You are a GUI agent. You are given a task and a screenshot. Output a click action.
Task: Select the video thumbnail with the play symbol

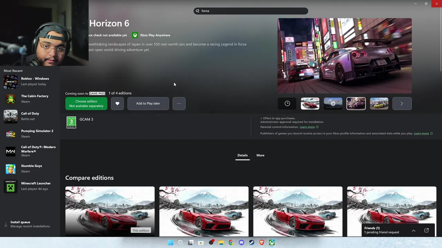pos(333,103)
